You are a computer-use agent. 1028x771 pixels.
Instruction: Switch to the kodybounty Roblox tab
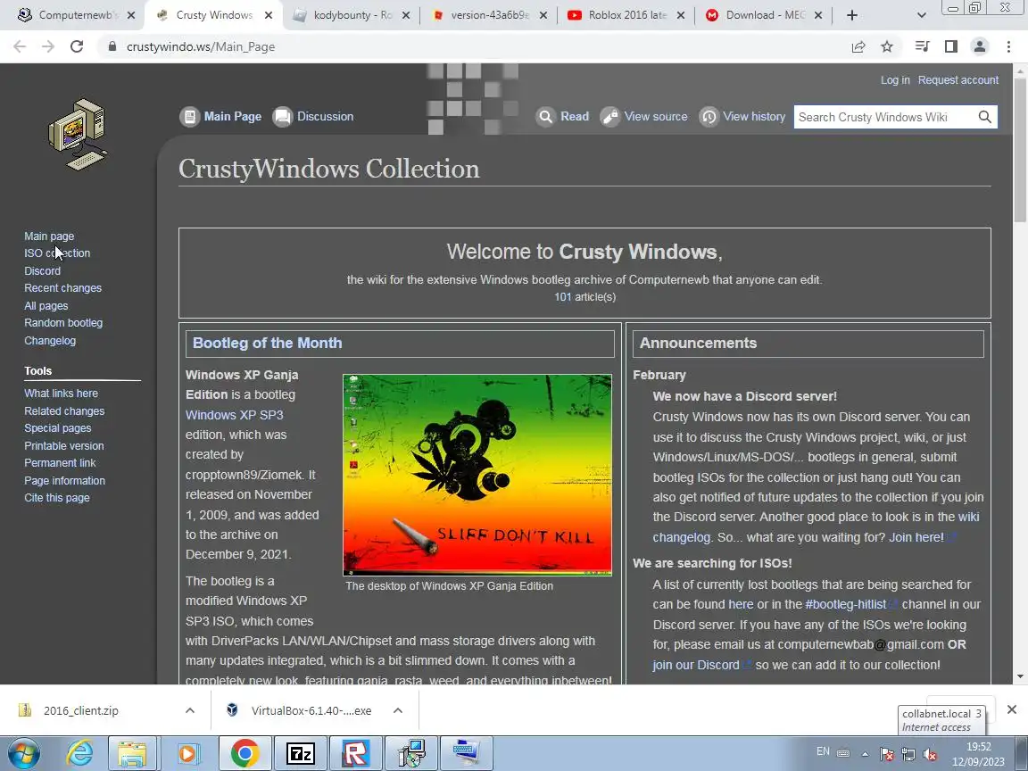point(352,15)
